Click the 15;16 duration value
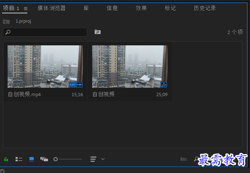Screen dimensions: 250x173 [77, 94]
